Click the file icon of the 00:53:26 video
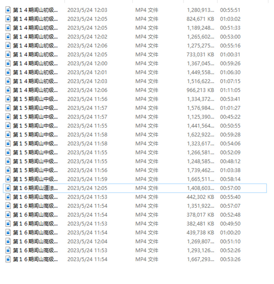 [x=8, y=259]
